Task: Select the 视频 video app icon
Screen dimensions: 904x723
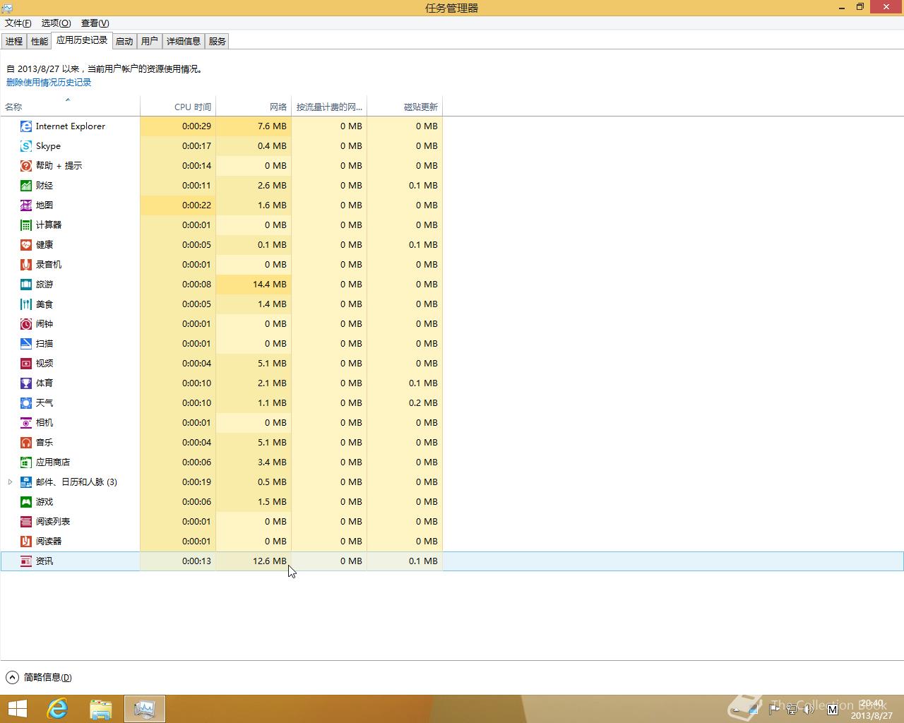Action: click(26, 364)
